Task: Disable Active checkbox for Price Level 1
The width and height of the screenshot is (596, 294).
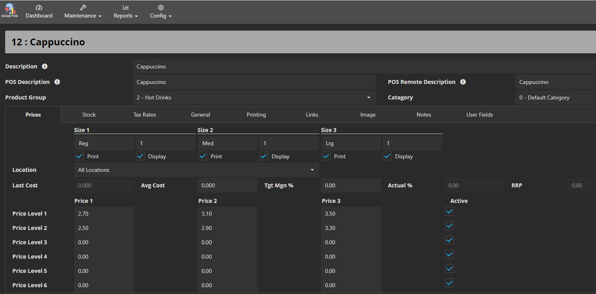Action: [x=450, y=212]
